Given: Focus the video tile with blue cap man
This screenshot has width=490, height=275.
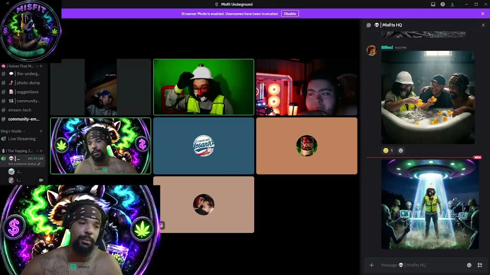Looking at the screenshot, I should click(101, 87).
